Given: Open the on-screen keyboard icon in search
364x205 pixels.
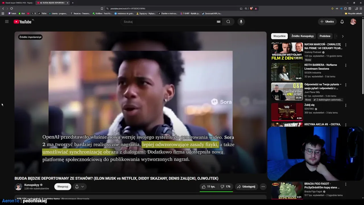Looking at the screenshot, I should (218, 22).
